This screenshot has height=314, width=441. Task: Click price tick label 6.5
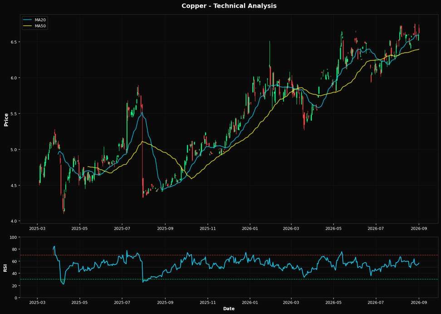15,42
